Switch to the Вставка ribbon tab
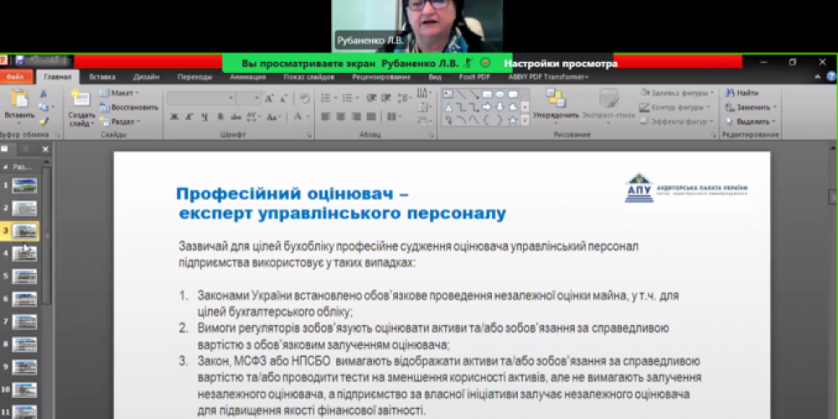 [x=102, y=77]
